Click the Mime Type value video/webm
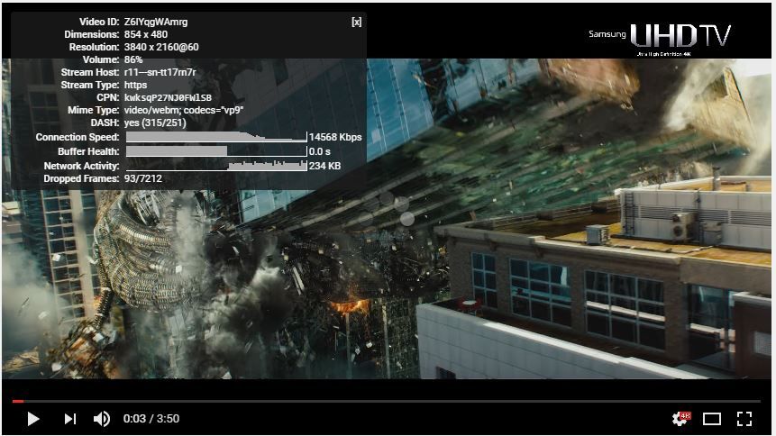 tap(184, 110)
